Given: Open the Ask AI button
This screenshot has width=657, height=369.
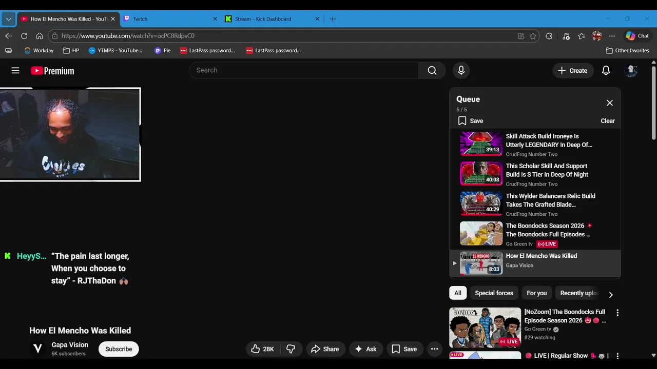Looking at the screenshot, I should pos(365,349).
